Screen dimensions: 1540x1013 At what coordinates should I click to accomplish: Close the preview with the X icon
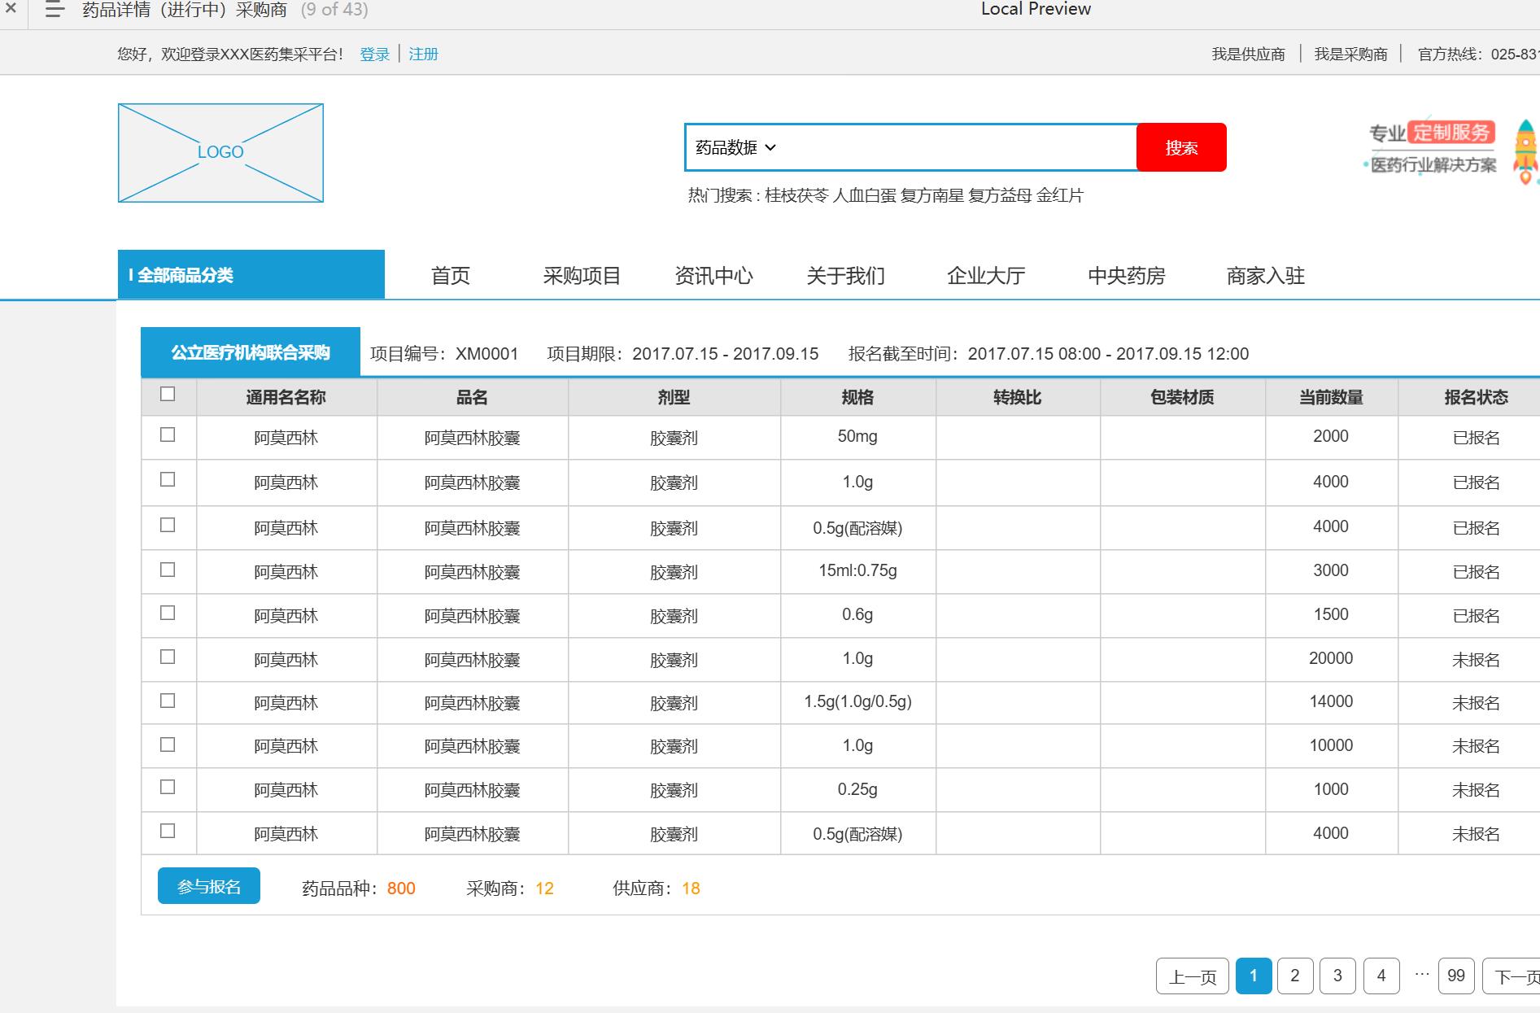11,9
